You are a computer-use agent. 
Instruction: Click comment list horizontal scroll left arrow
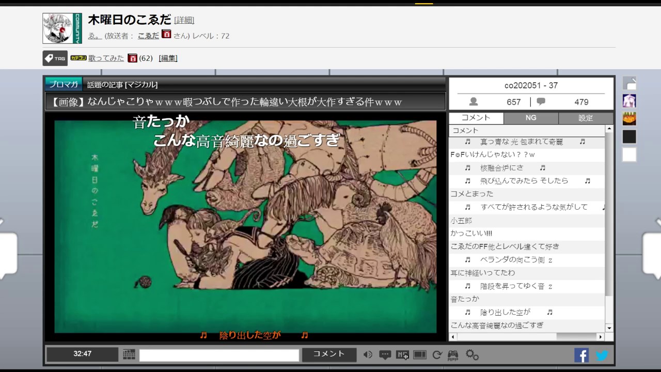tap(453, 337)
